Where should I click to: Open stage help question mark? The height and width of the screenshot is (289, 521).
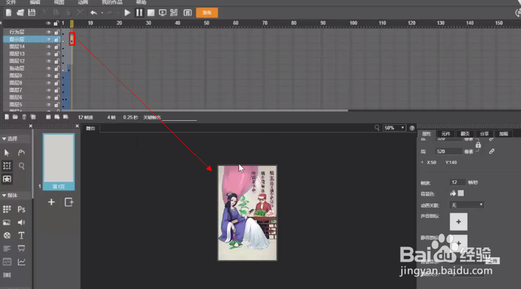[x=412, y=128]
